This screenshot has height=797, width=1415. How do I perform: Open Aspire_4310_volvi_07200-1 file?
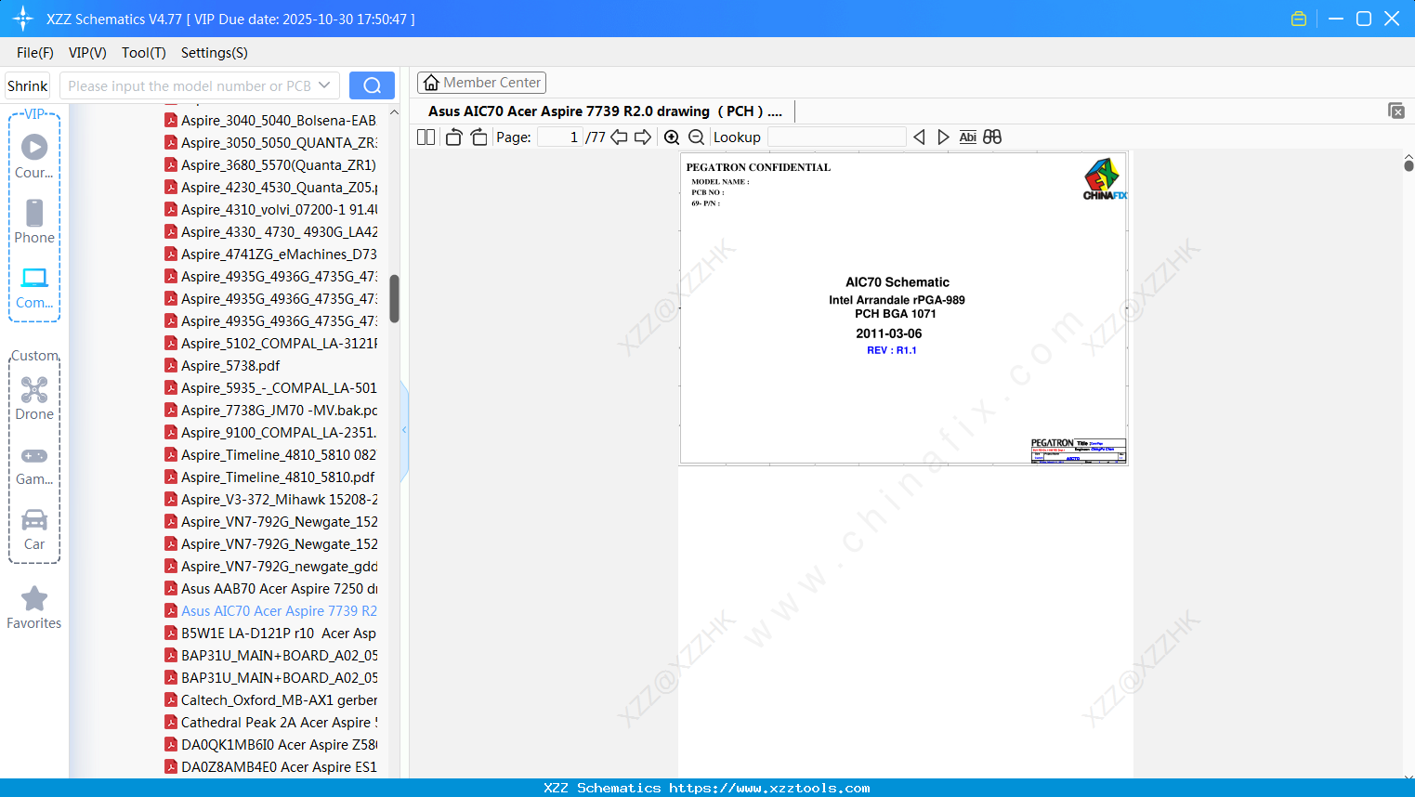click(x=271, y=209)
